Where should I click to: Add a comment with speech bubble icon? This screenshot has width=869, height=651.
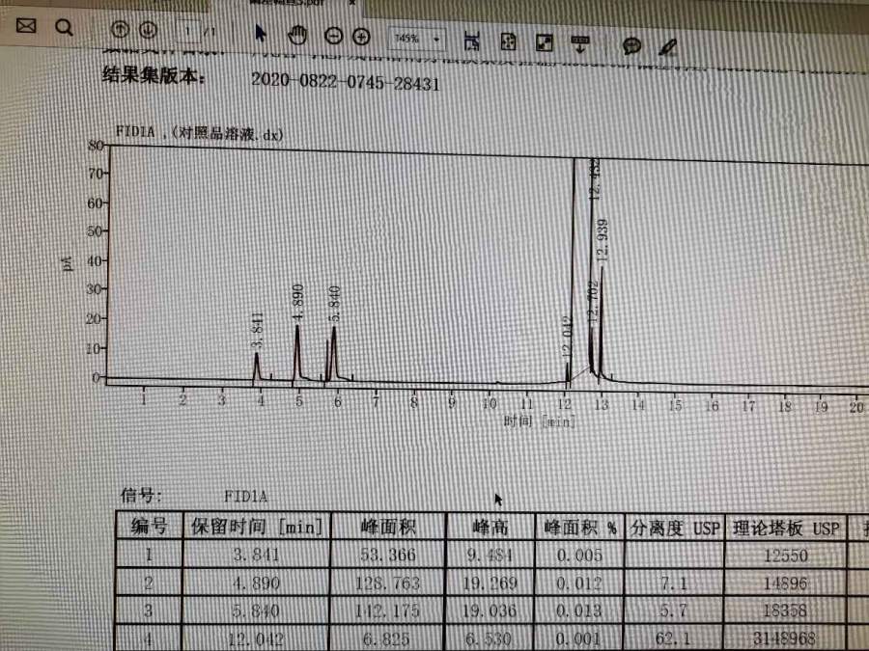[632, 45]
